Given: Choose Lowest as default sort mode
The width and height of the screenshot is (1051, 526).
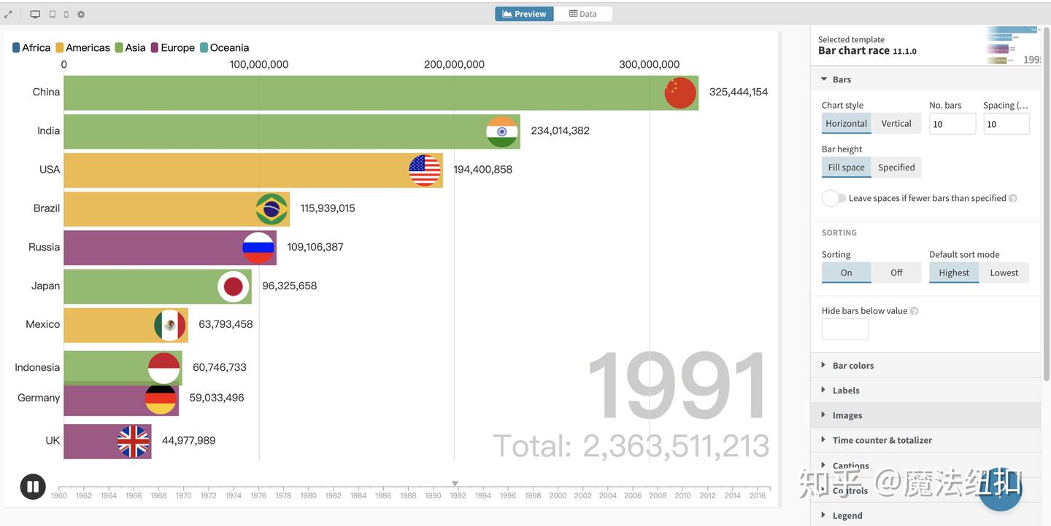Looking at the screenshot, I should pos(1004,272).
